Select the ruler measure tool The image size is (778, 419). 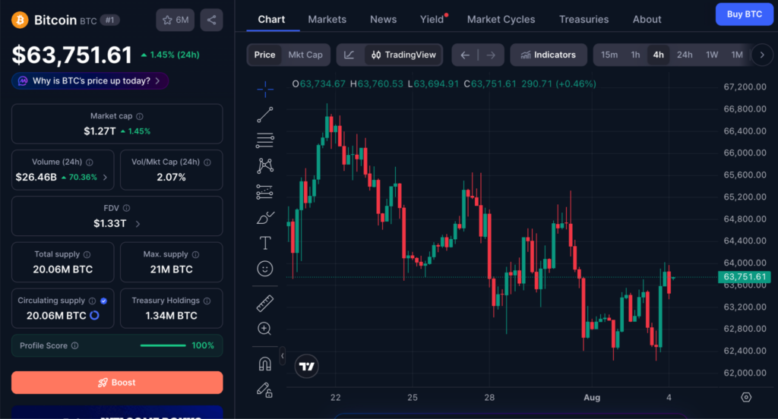point(265,303)
